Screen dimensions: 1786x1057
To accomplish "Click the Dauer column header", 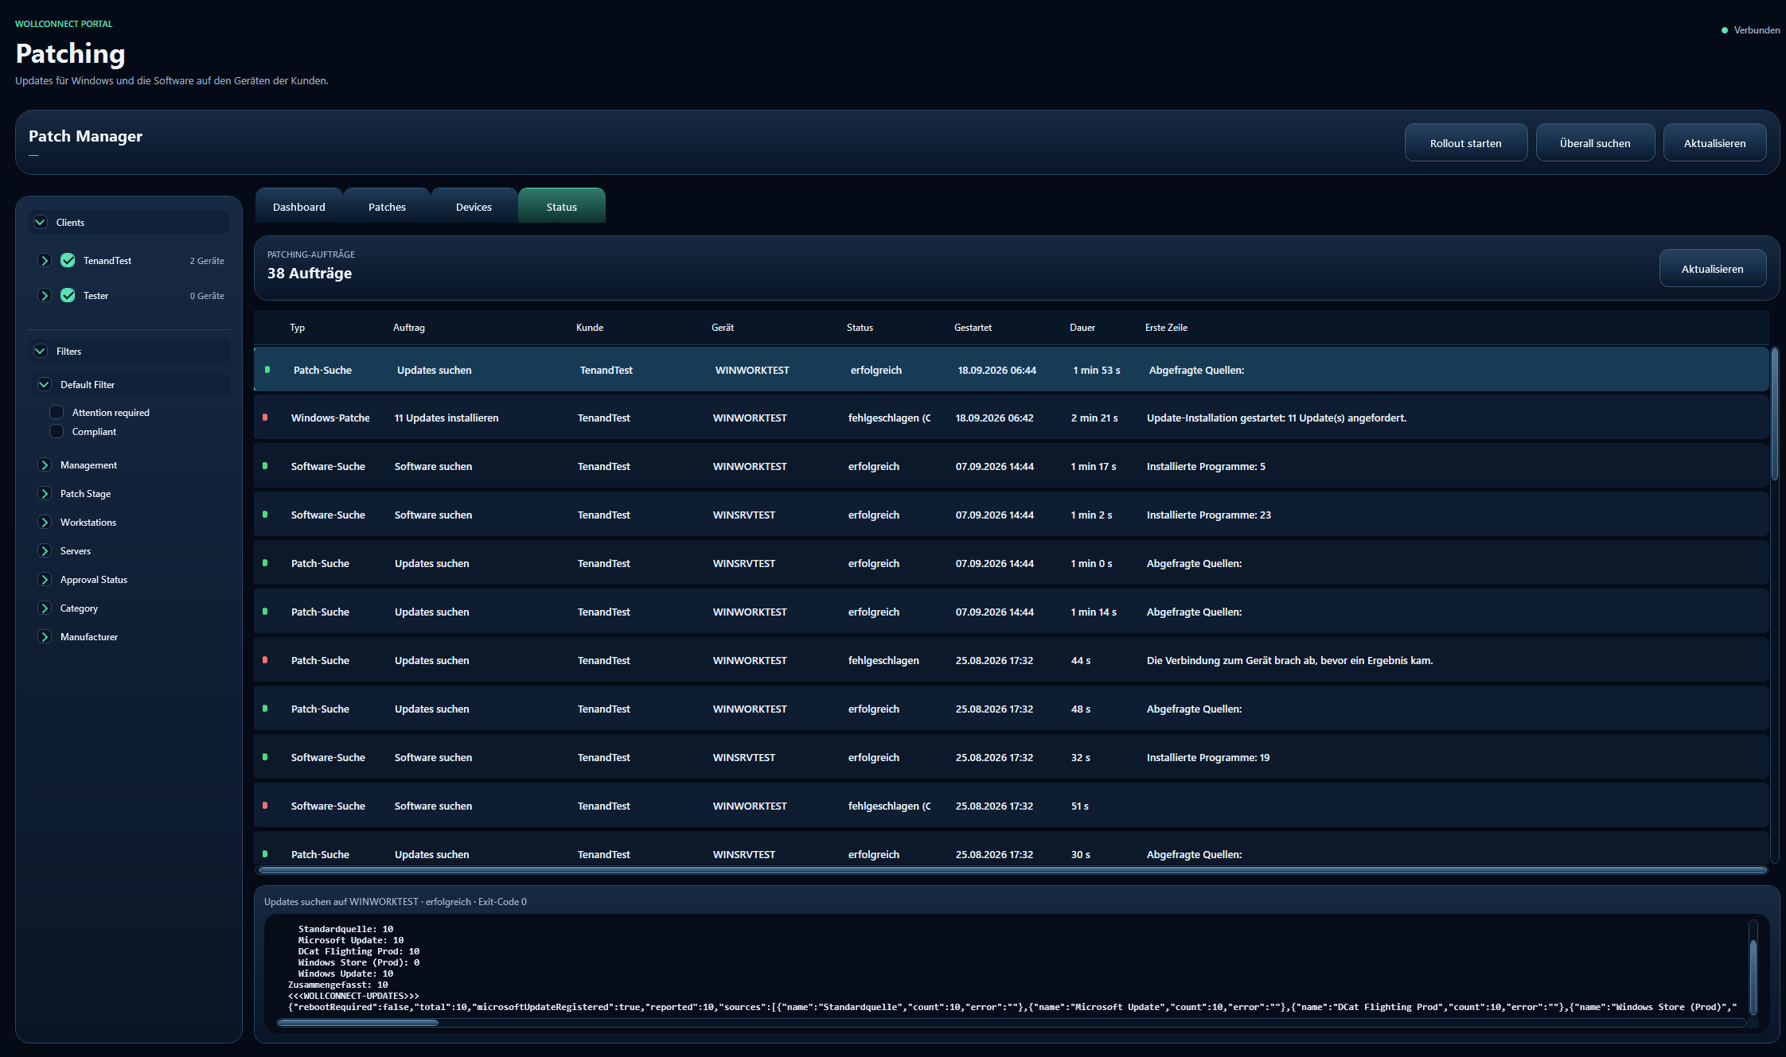I will pyautogui.click(x=1082, y=328).
